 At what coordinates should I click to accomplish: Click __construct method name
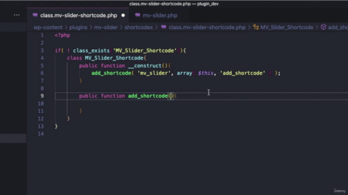[x=145, y=66]
